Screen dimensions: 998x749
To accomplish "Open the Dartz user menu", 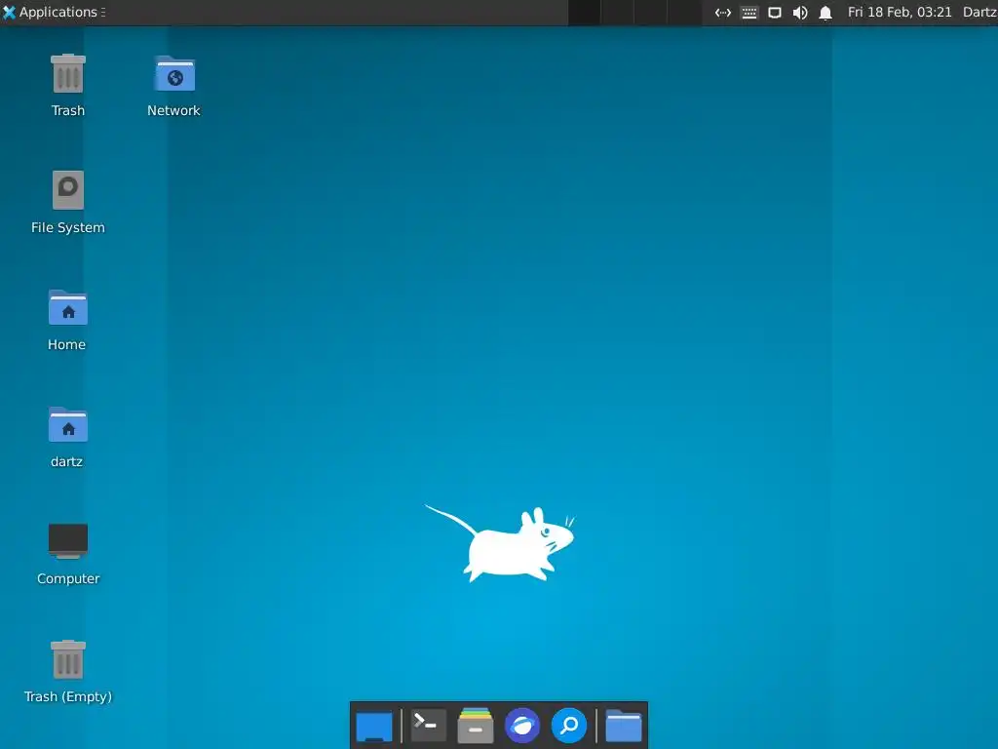I will [x=980, y=12].
